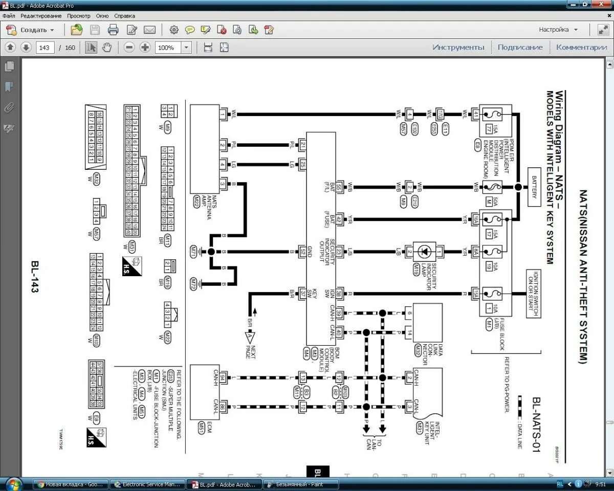Add a sticky note comment
Screen dimensions: 614x491
point(190,30)
